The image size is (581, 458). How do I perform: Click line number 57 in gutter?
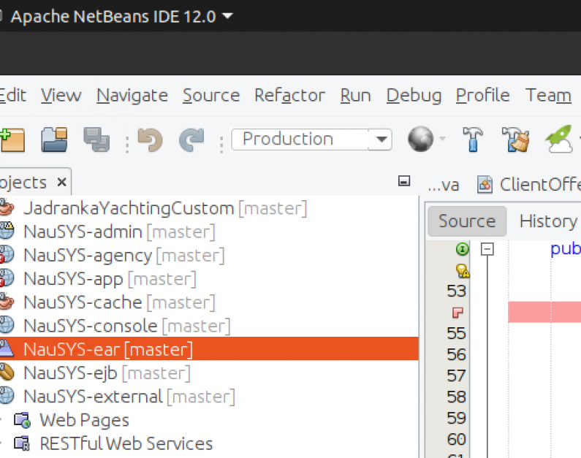456,375
